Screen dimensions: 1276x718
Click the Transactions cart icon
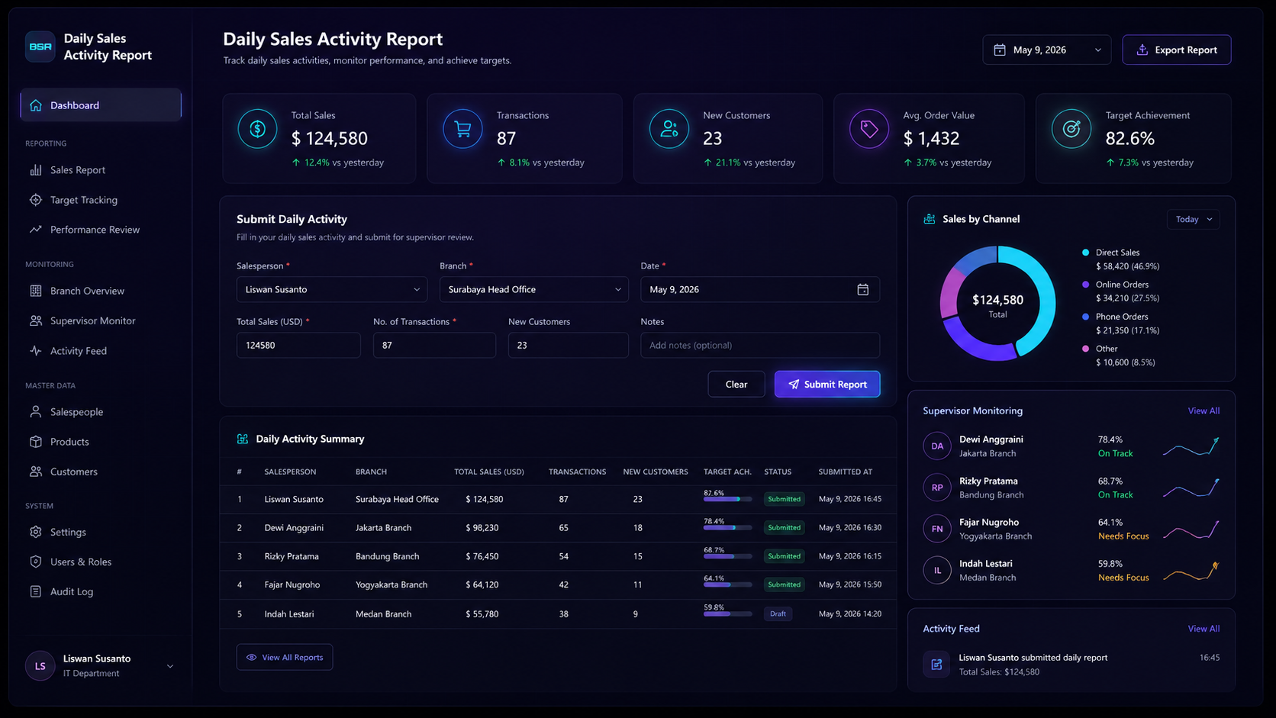(x=462, y=129)
